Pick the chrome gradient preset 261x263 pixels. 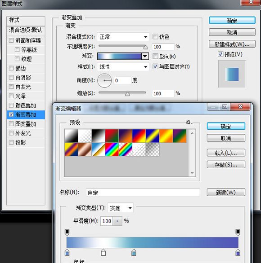pos(99,149)
